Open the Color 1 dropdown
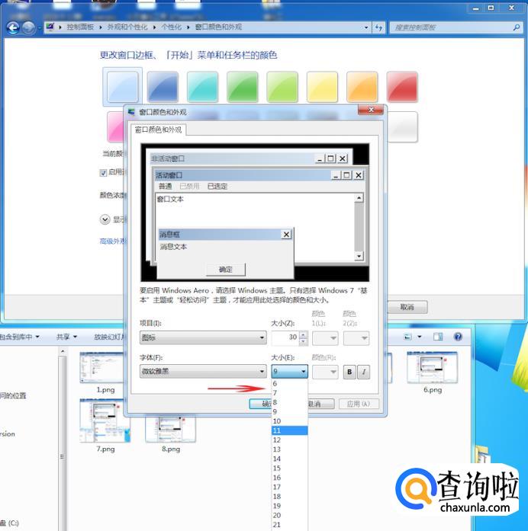Screen dimensions: 528x531 (x=325, y=337)
